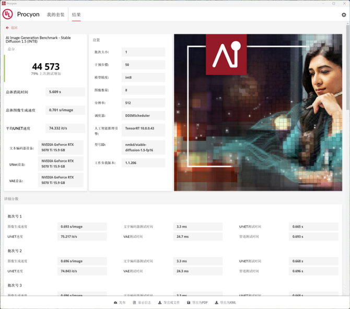Click the image count value 8
The image size is (350, 309).
143,90
